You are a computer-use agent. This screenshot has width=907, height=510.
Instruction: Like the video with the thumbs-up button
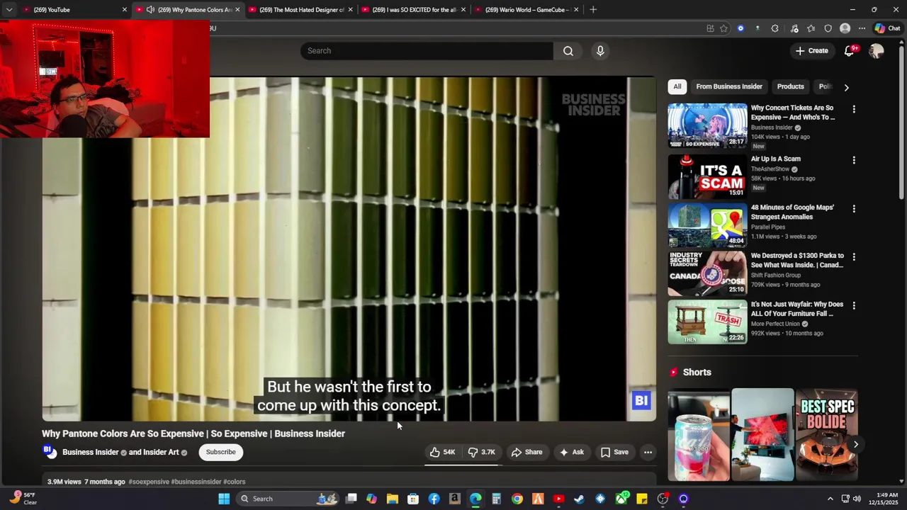click(x=442, y=452)
